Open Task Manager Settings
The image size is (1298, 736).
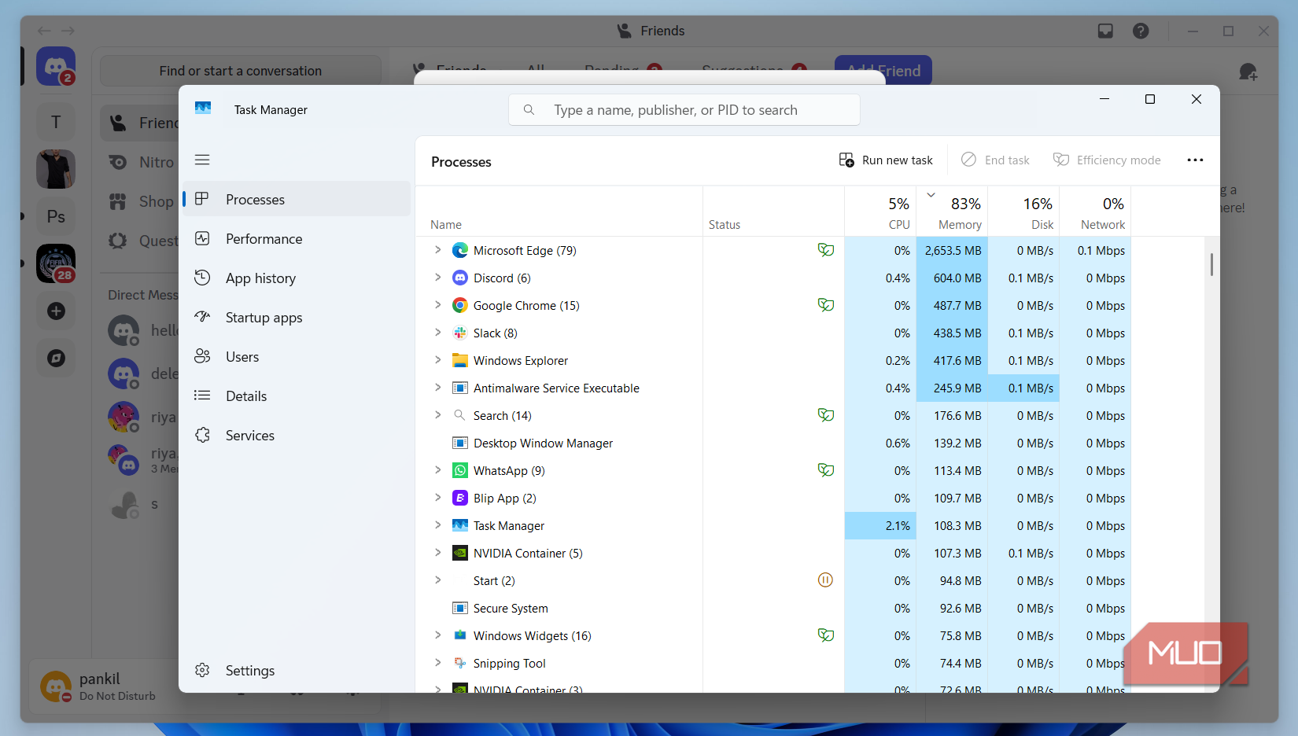[x=297, y=670]
